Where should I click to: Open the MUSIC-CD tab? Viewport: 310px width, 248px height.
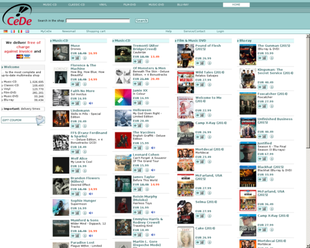(x=50, y=4)
